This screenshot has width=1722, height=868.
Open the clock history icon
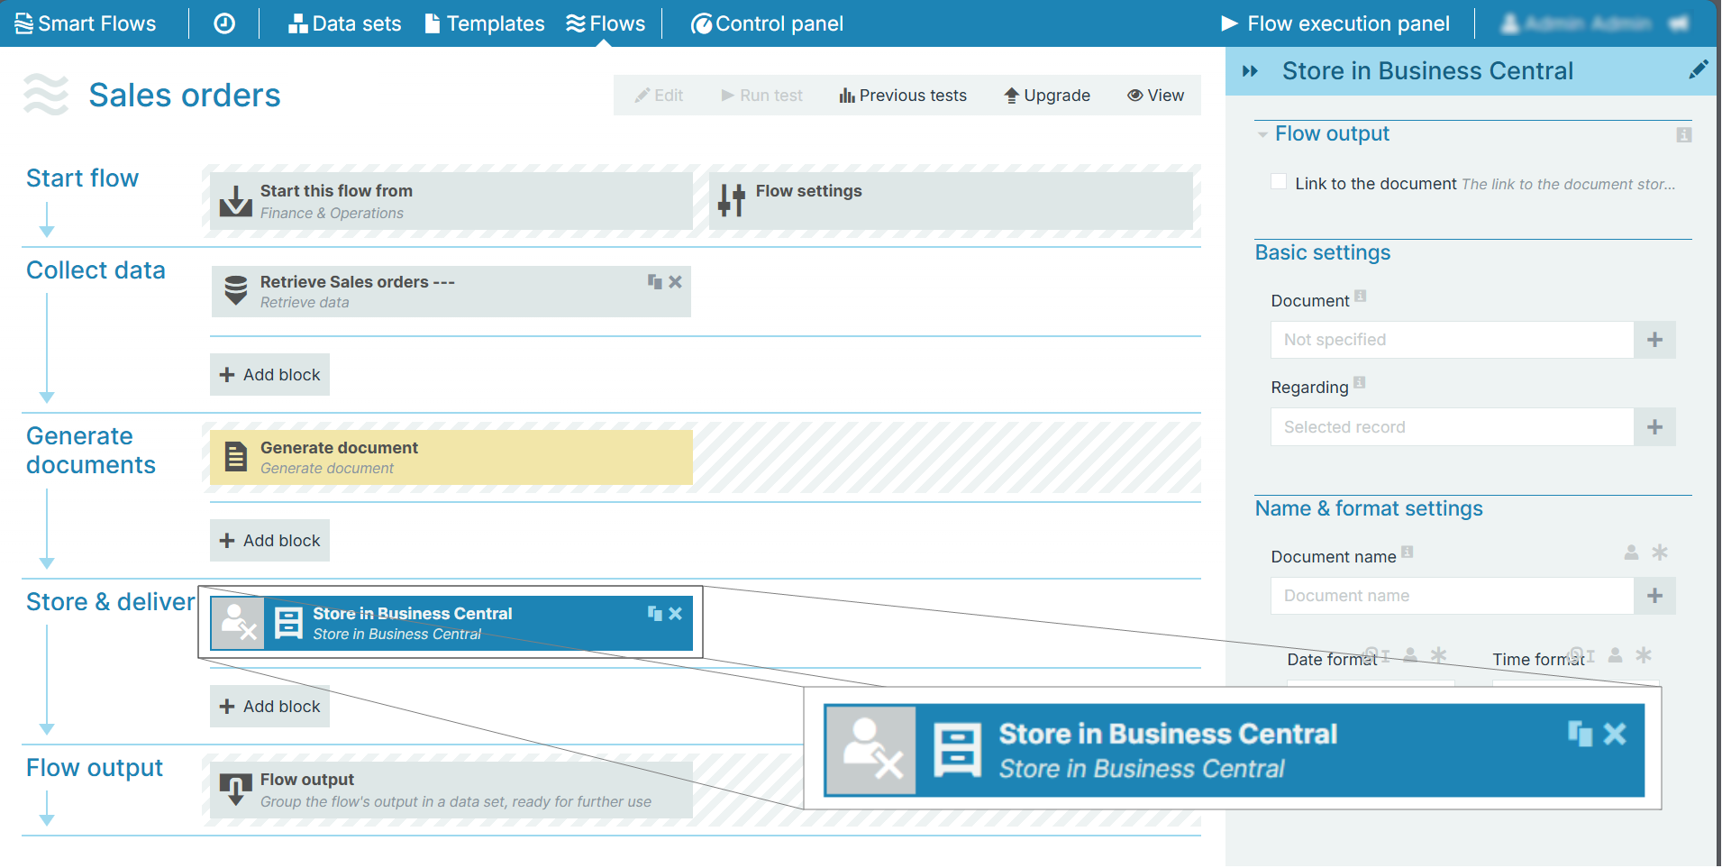point(224,23)
